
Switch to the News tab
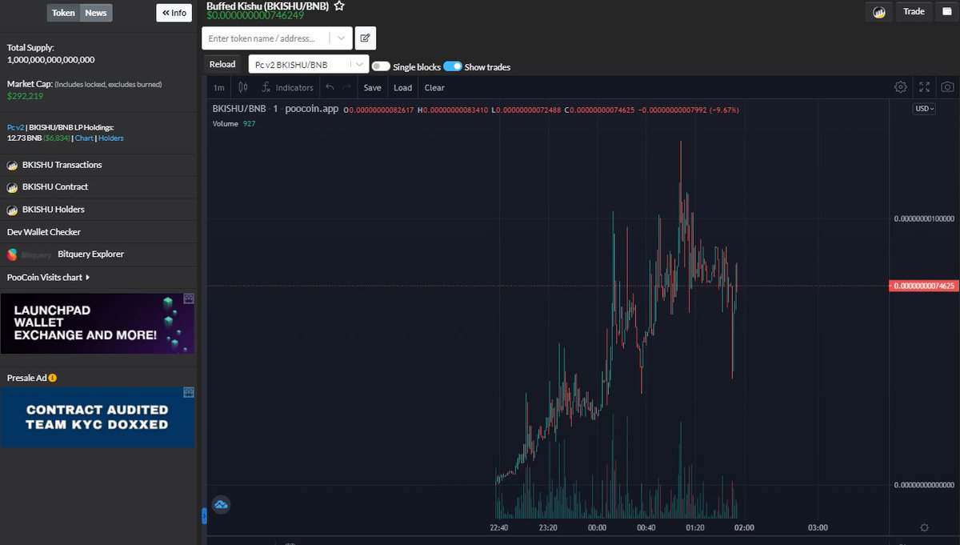point(96,13)
